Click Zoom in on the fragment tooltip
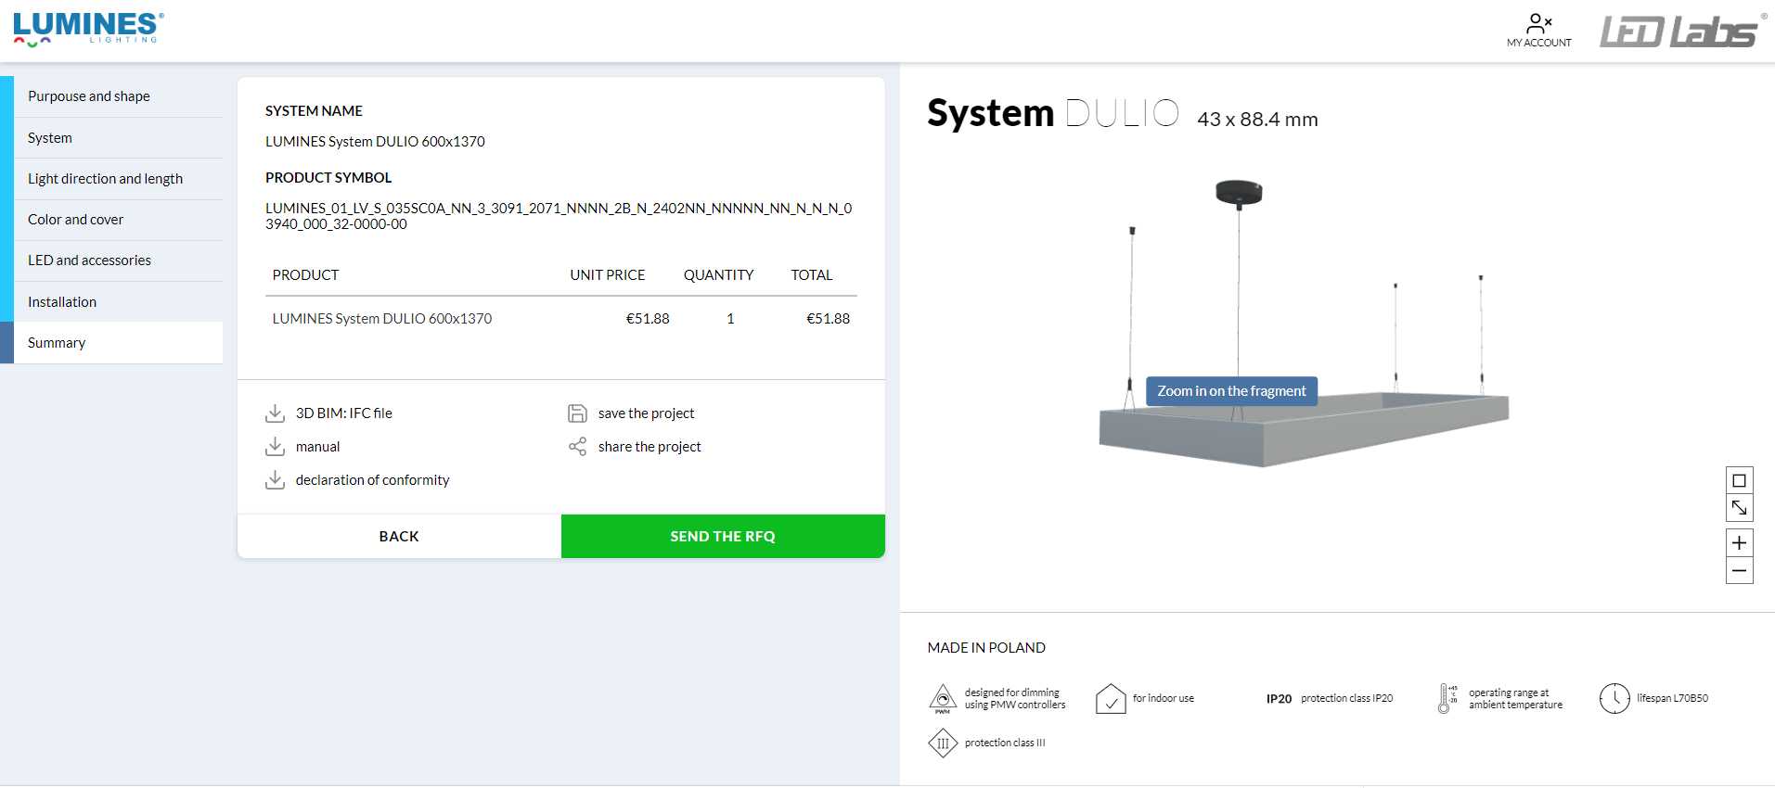This screenshot has width=1775, height=788. tap(1231, 391)
